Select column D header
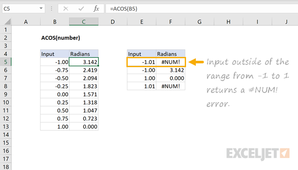 [113, 22]
